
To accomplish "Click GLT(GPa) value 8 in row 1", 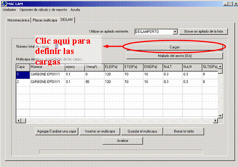I will coord(210,75).
